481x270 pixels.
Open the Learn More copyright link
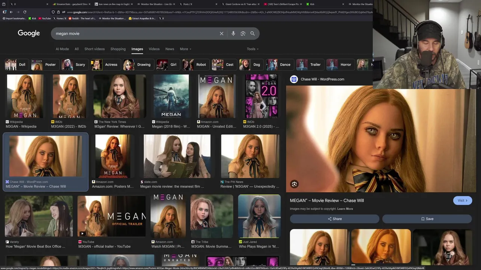345,209
